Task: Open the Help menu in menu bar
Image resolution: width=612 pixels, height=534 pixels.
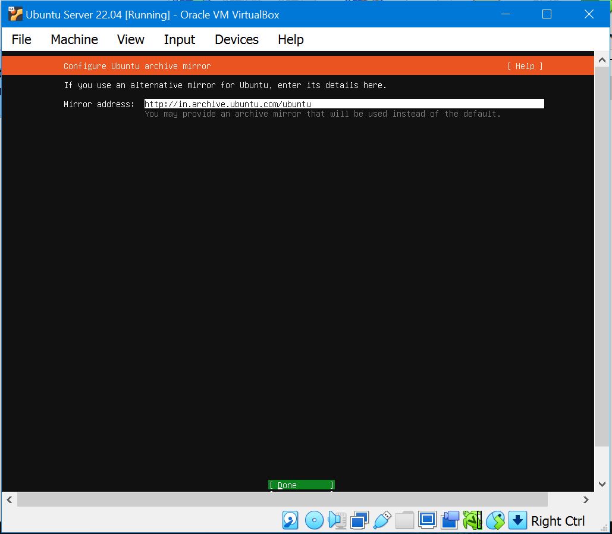Action: pos(291,39)
